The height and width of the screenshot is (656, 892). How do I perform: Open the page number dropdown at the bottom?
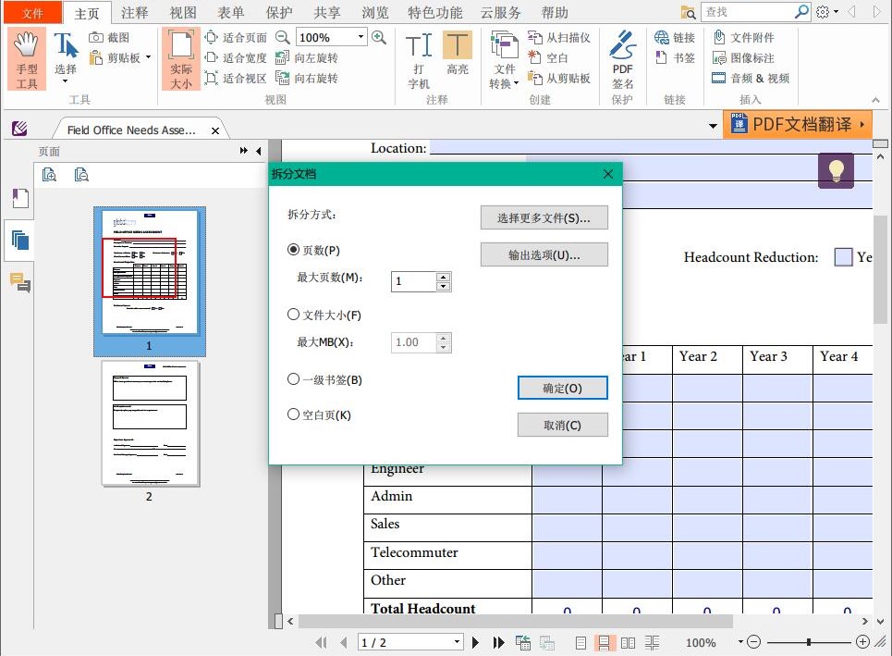click(x=456, y=641)
